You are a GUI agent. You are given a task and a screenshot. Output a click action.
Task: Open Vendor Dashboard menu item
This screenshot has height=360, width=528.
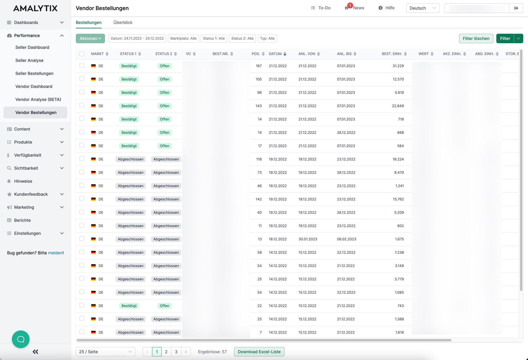[x=34, y=86]
